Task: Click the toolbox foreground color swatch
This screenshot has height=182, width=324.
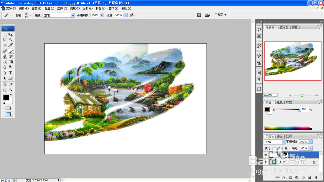Action: pyautogui.click(x=6, y=97)
